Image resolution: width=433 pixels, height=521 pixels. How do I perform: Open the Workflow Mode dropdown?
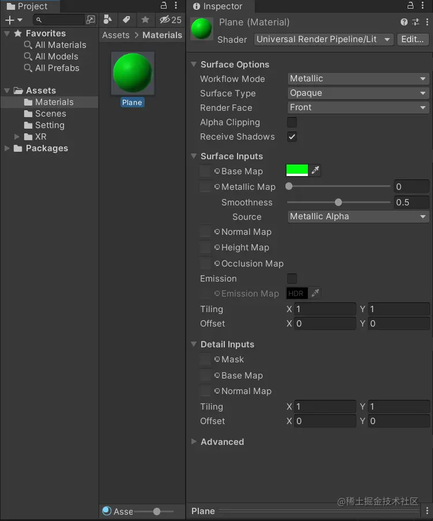pyautogui.click(x=358, y=78)
